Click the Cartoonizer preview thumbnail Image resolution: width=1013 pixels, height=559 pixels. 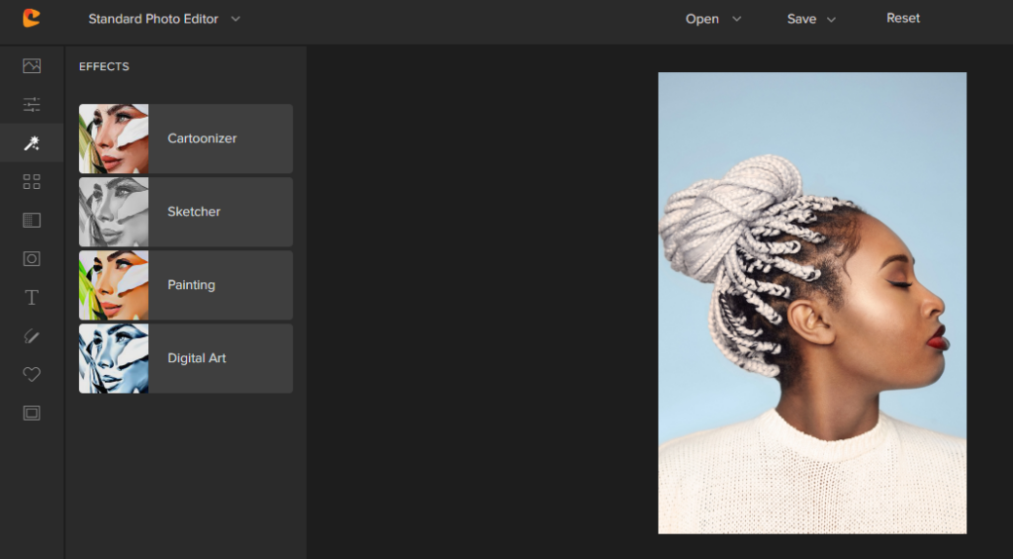click(x=114, y=139)
